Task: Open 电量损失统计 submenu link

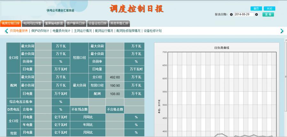Action: 61,31
